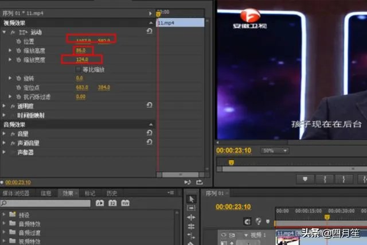This screenshot has height=245, width=367.
Task: Expand the 预设 folder
Action: pyautogui.click(x=4, y=214)
